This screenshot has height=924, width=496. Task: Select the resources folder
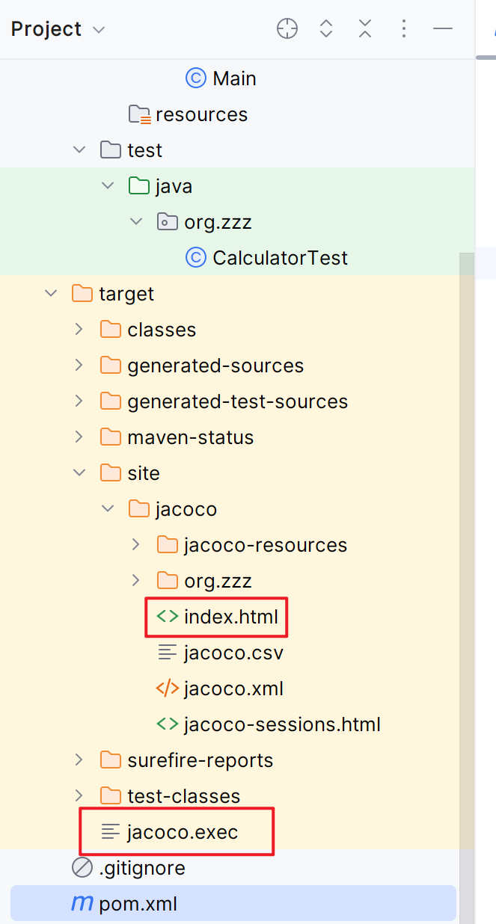tap(188, 114)
